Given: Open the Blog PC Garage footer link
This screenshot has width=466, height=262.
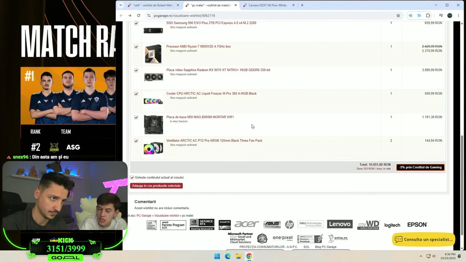Looking at the screenshot, I should click(325, 247).
